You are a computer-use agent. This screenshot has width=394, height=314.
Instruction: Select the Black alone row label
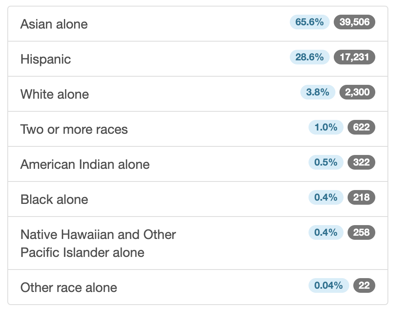pos(54,199)
